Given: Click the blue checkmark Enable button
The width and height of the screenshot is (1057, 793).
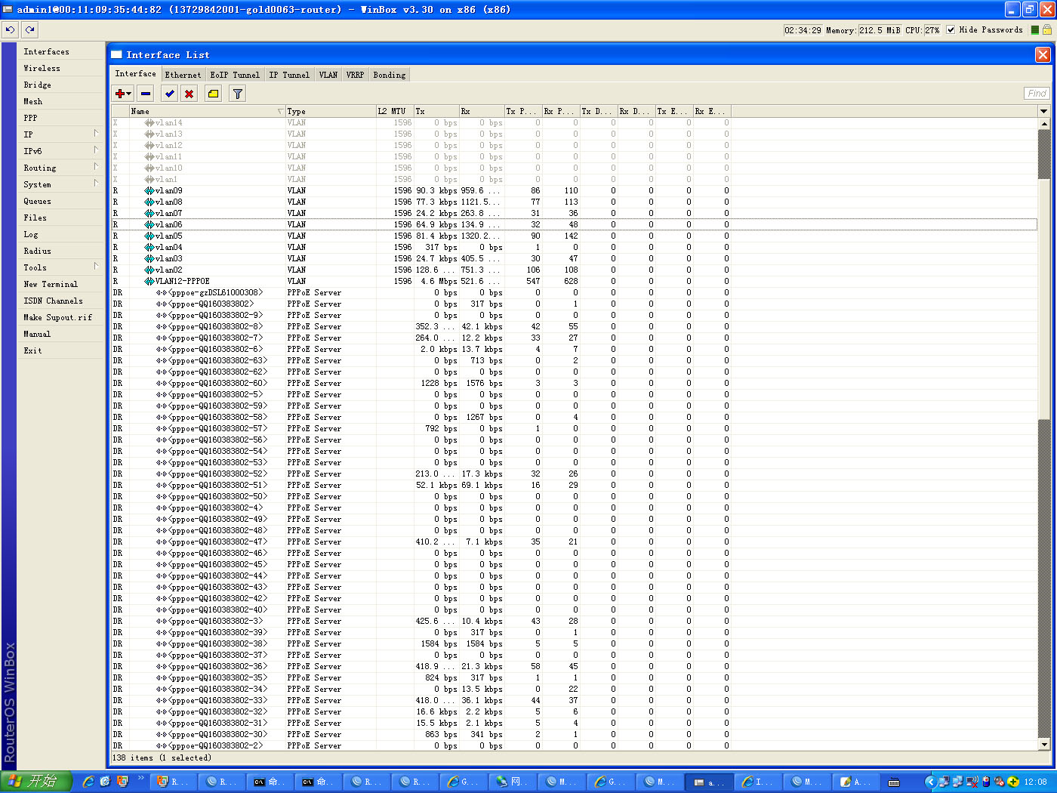Looking at the screenshot, I should pos(170,94).
